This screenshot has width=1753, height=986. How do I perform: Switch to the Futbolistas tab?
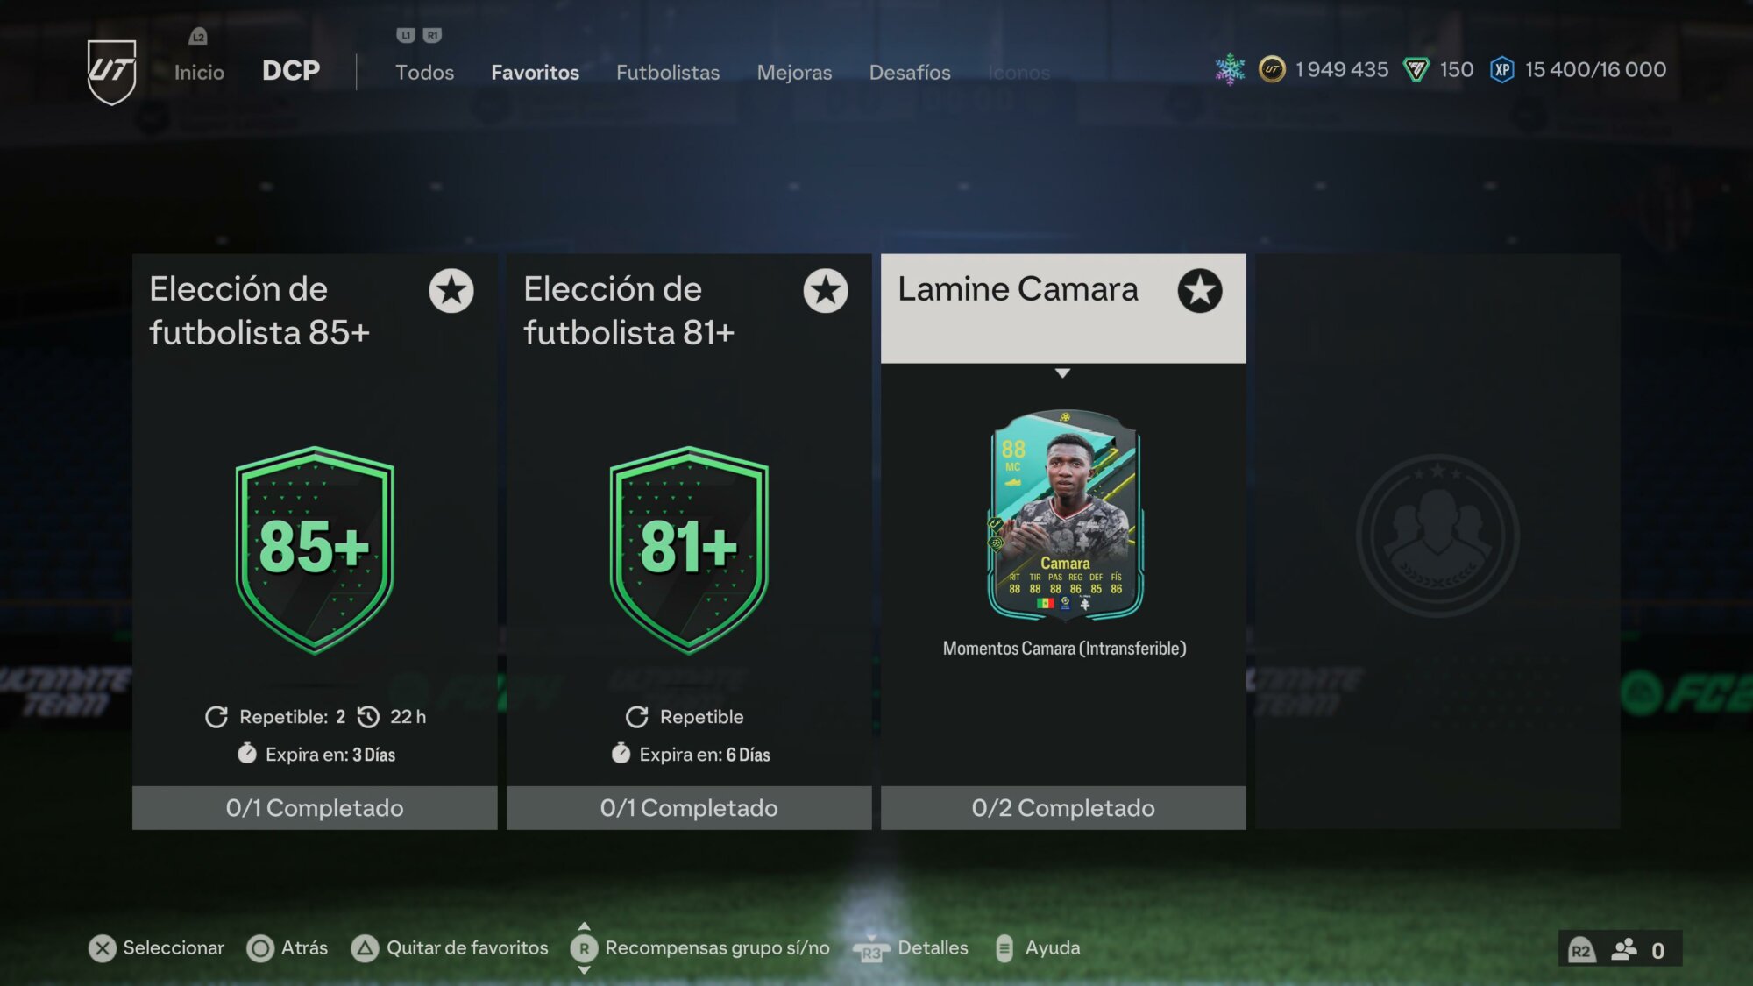coord(668,73)
